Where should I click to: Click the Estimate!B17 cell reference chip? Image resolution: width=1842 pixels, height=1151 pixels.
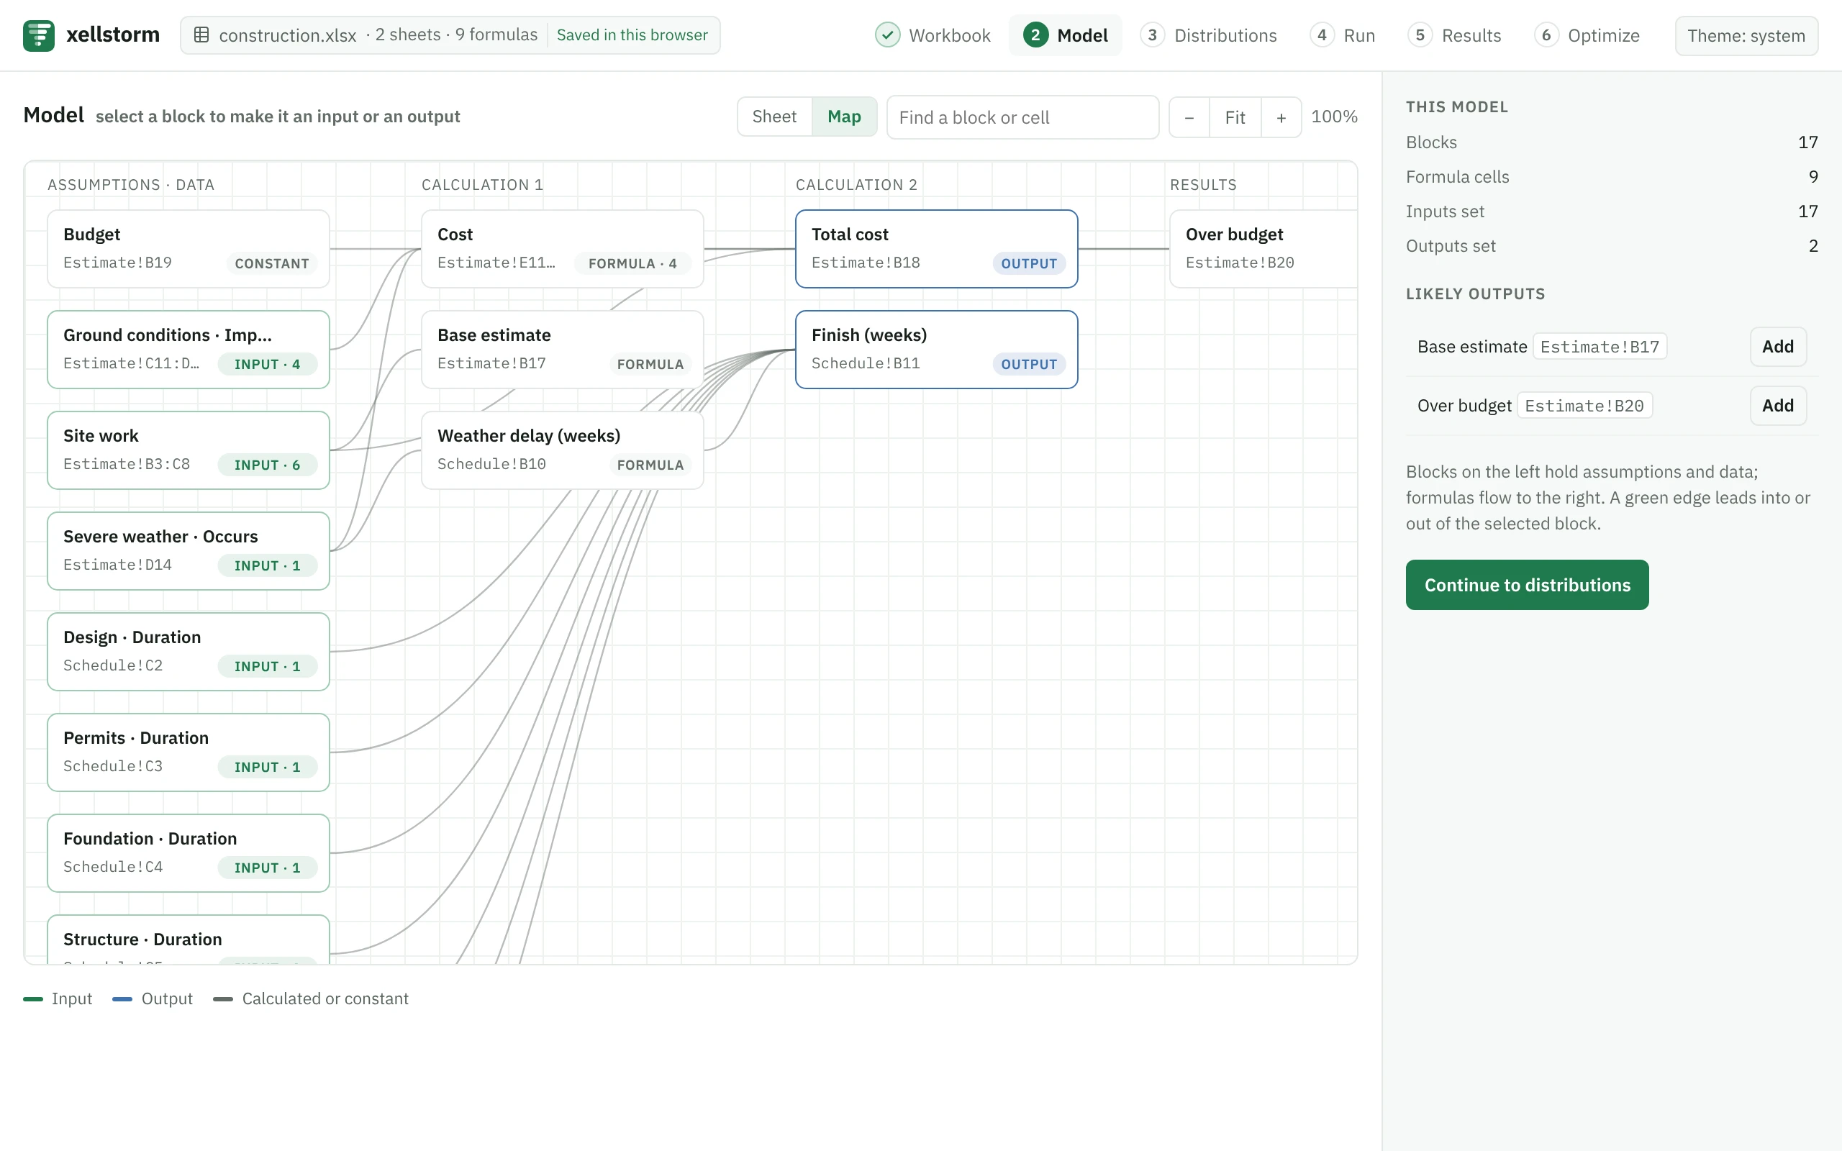click(1600, 346)
